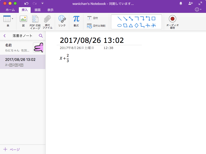Insert an equation with 数式
206x154 pixels.
coord(76,21)
